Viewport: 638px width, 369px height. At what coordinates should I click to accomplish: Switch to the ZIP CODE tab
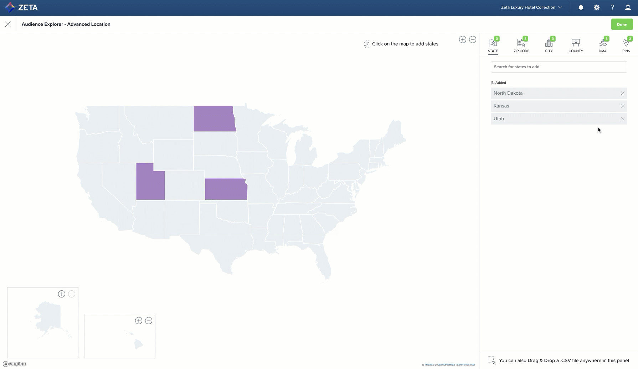tap(521, 45)
